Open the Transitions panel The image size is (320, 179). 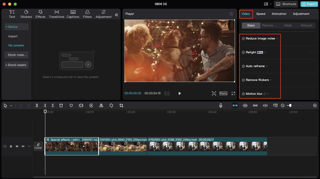pos(56,14)
